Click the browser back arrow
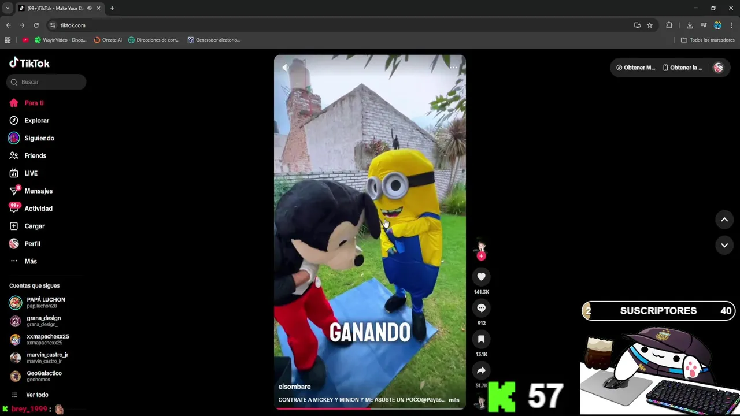The image size is (740, 416). tap(8, 25)
